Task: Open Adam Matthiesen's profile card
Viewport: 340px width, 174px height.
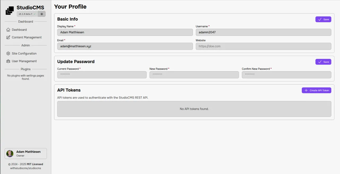Action: 25,154
